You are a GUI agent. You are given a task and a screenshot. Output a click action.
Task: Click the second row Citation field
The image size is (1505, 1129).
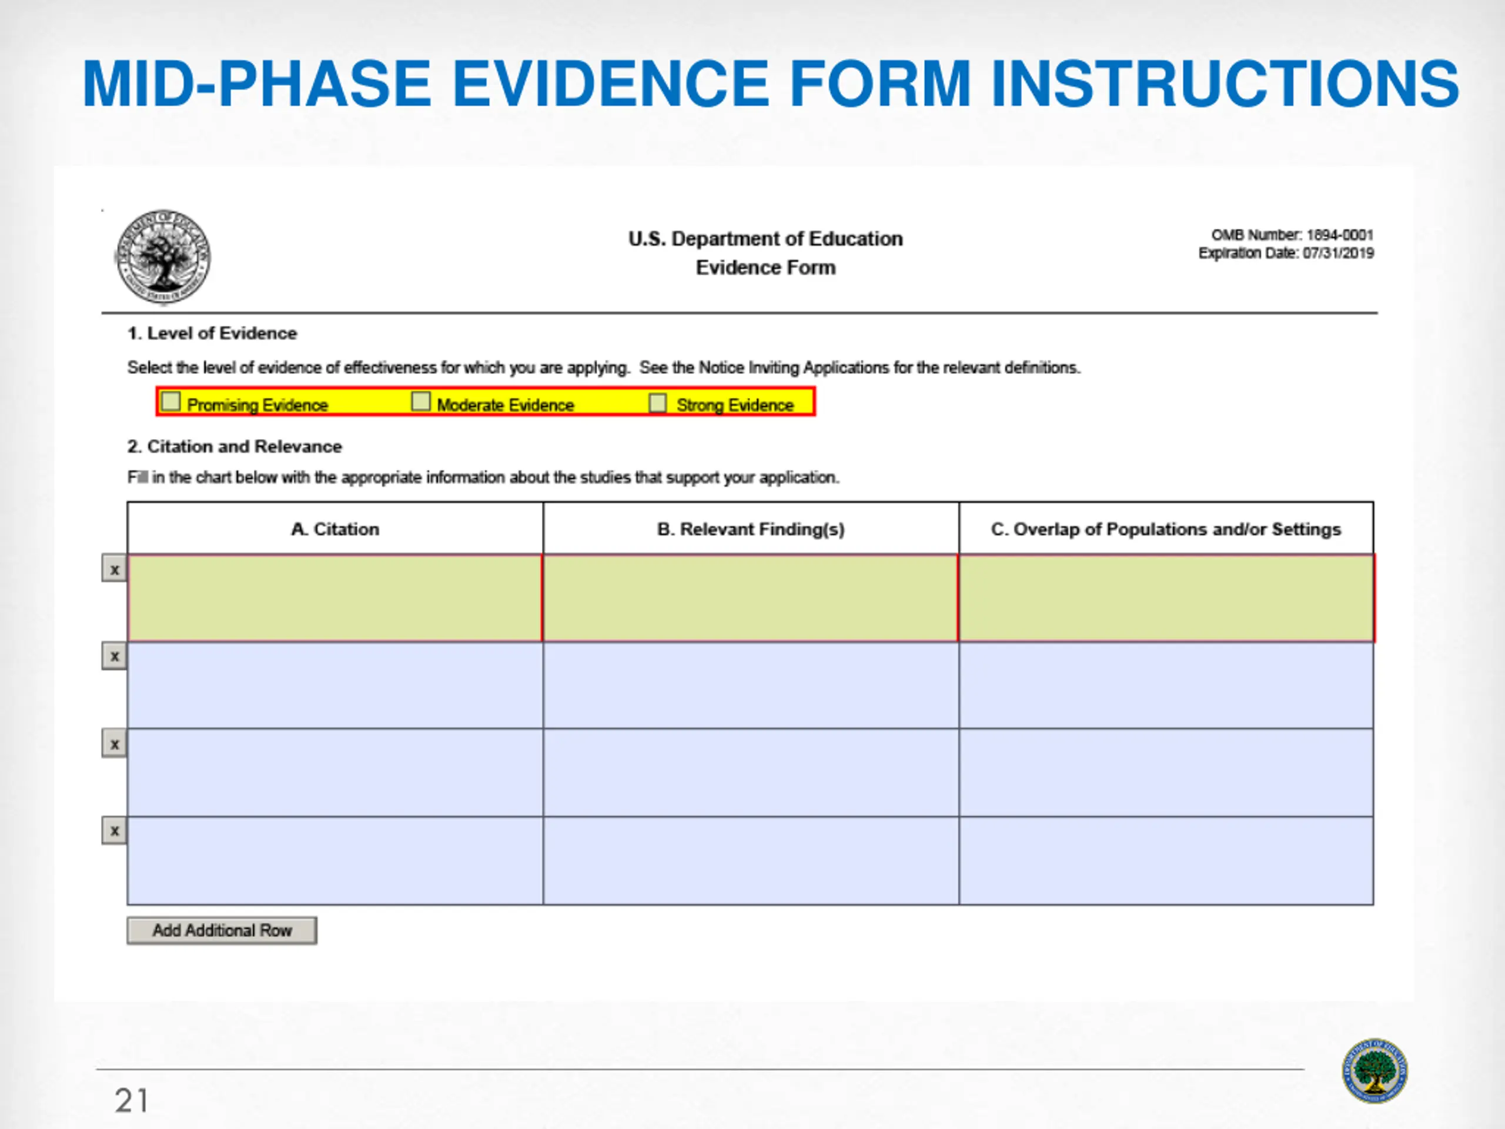click(336, 685)
